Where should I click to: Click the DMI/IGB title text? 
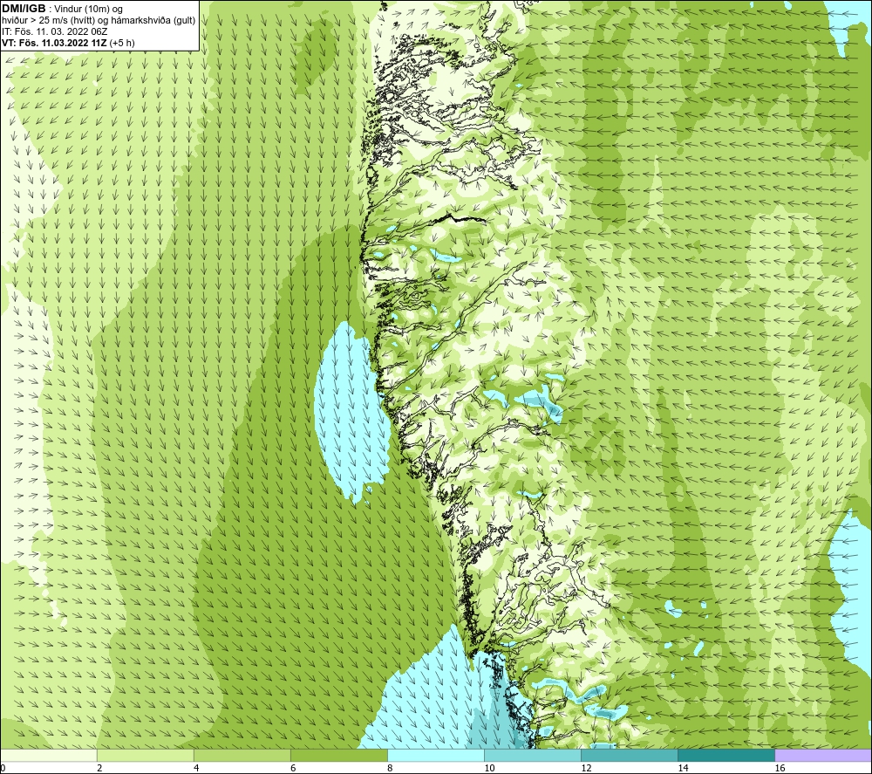[24, 9]
